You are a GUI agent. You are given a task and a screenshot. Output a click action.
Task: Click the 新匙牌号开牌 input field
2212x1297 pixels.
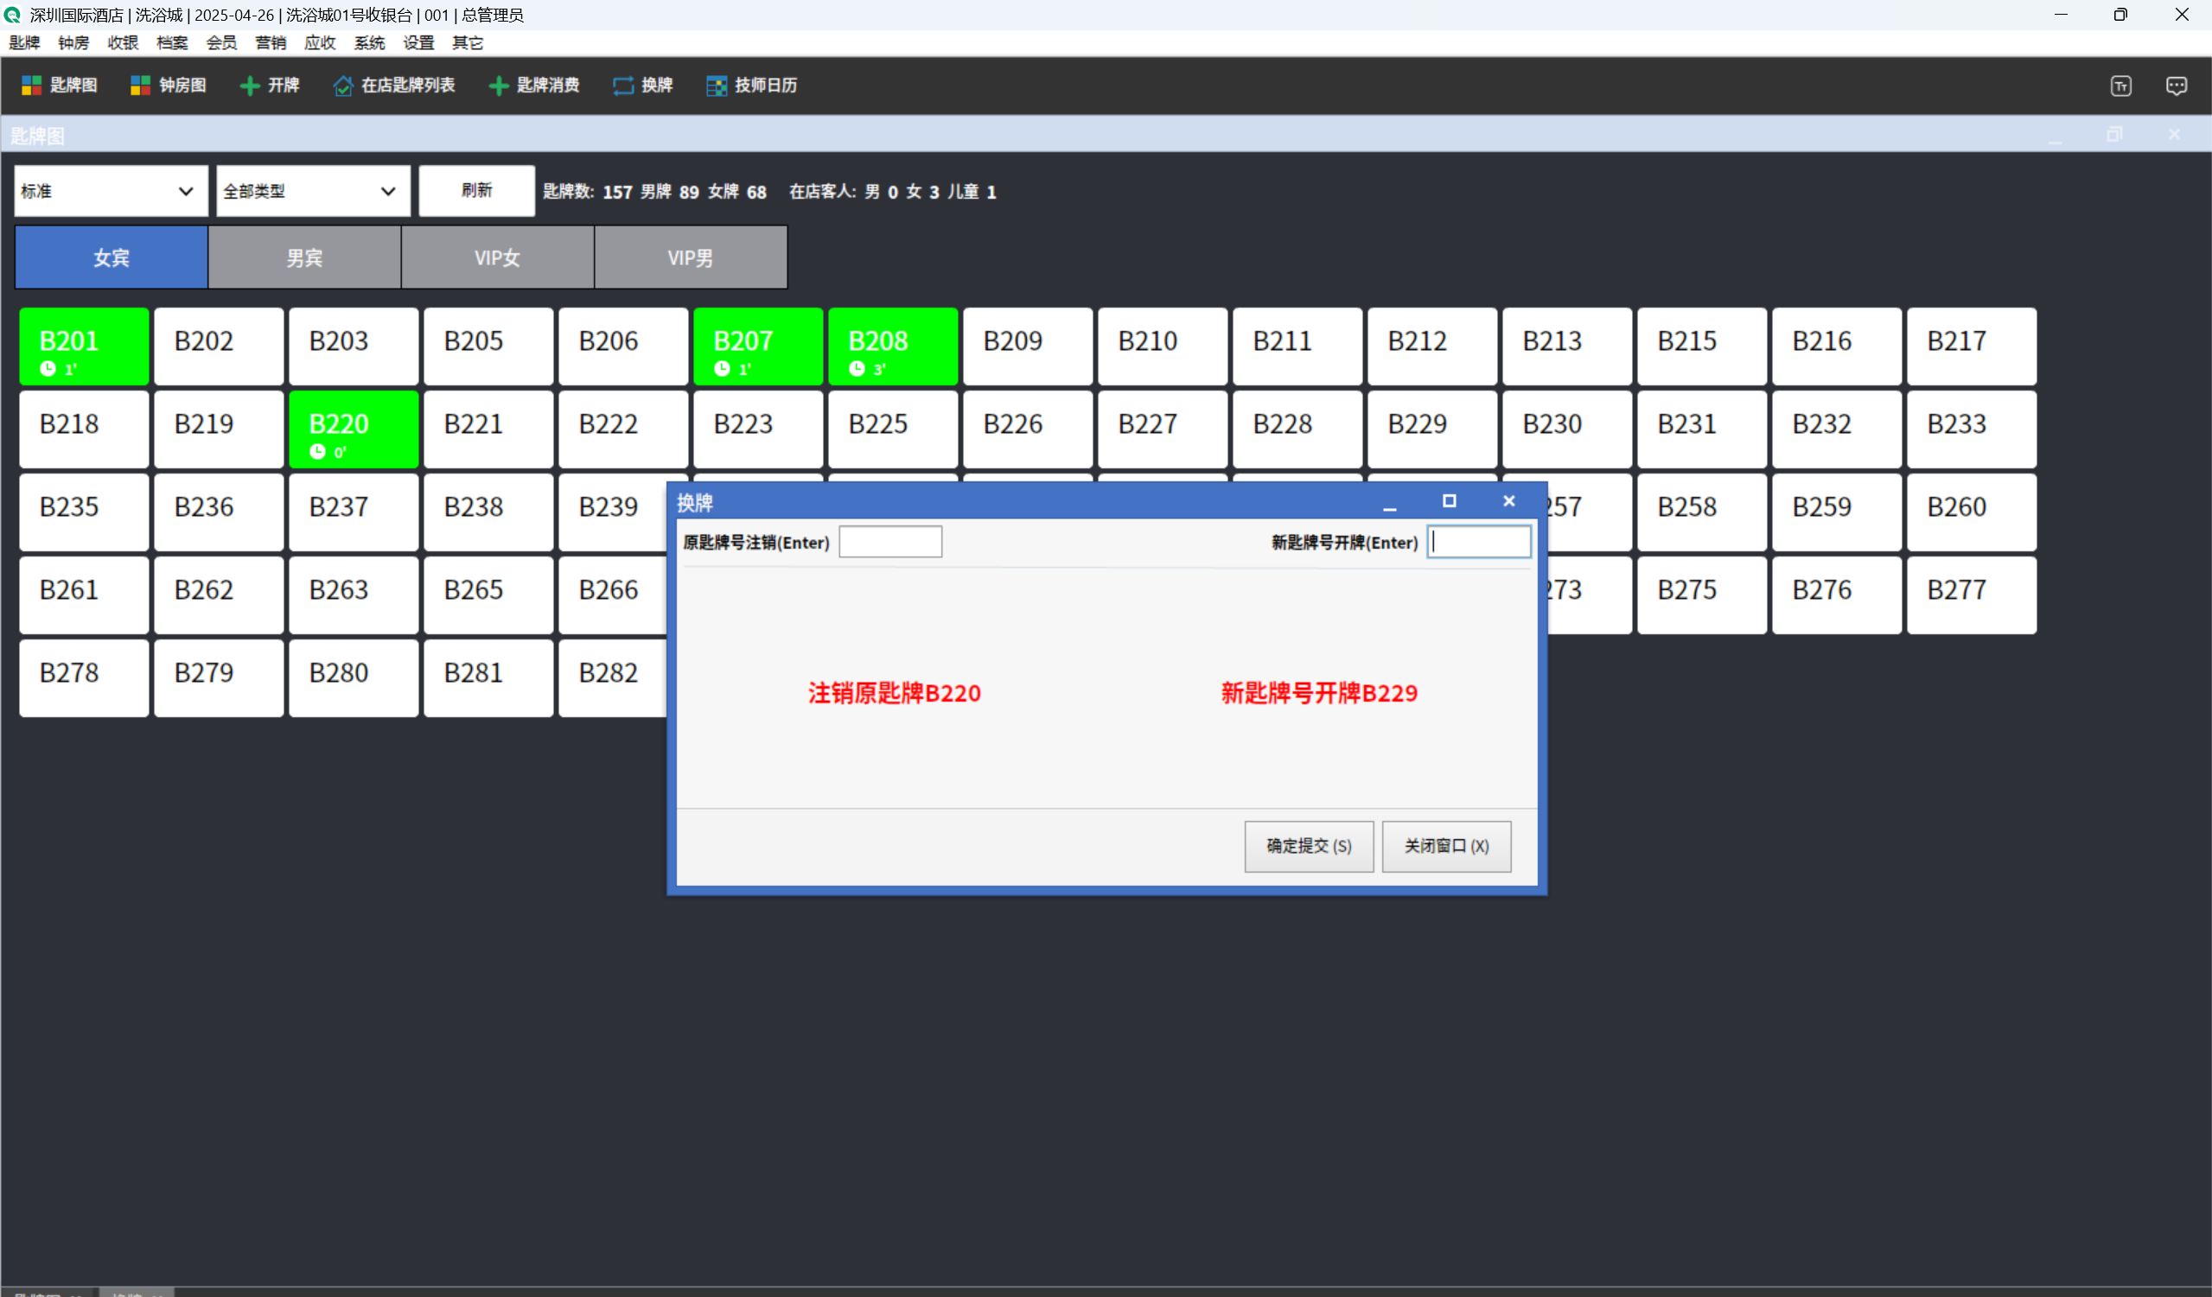(x=1479, y=542)
